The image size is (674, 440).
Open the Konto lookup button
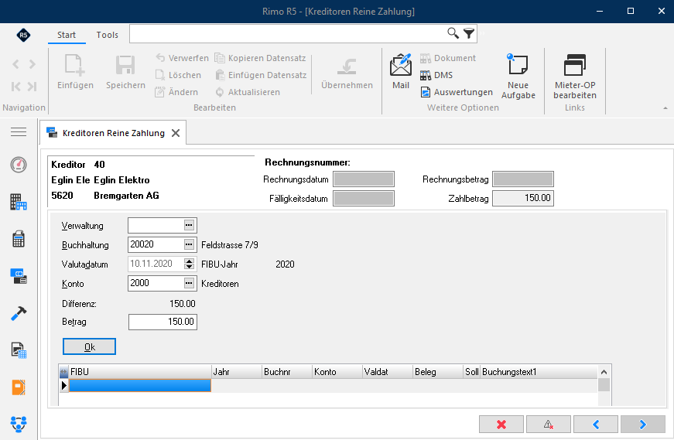click(189, 283)
